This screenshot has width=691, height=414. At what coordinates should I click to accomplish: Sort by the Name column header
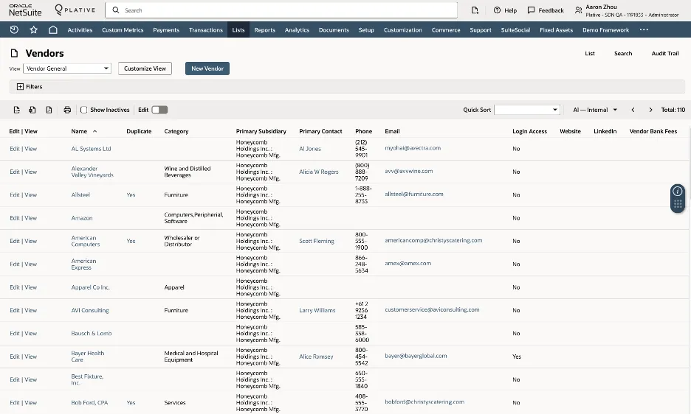point(79,131)
